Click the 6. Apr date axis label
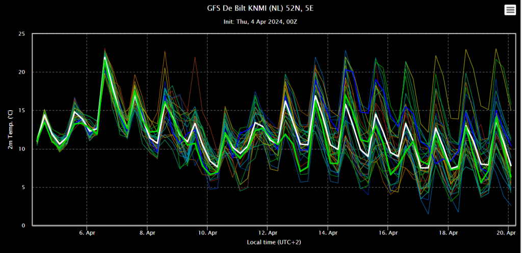Image resolution: width=522 pixels, height=253 pixels. 87,233
